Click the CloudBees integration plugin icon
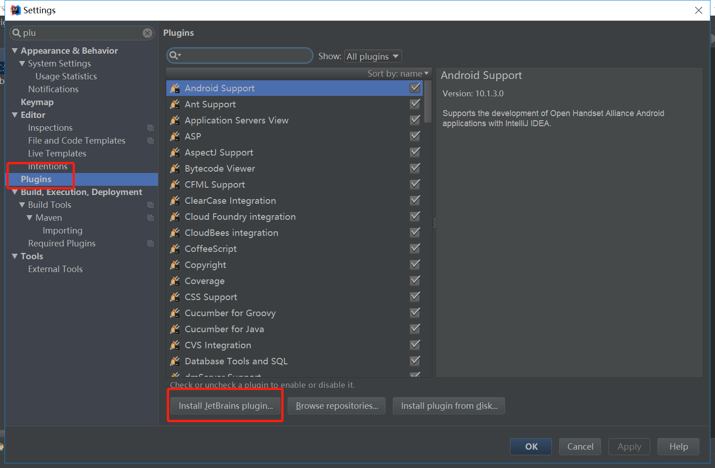This screenshot has width=715, height=468. point(175,233)
